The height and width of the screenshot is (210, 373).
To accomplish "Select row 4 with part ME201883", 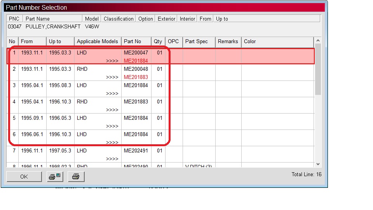I will click(136, 102).
